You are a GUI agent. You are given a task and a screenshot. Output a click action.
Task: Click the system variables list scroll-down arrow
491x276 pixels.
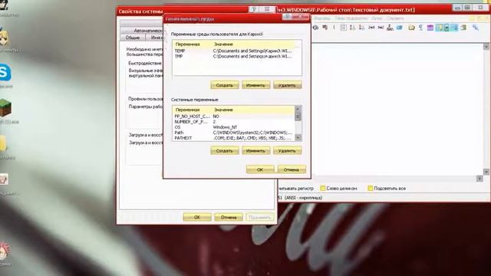pyautogui.click(x=298, y=137)
